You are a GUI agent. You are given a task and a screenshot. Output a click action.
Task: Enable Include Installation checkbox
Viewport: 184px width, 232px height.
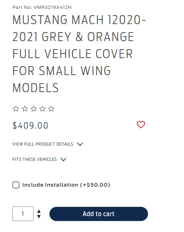[x=16, y=185]
